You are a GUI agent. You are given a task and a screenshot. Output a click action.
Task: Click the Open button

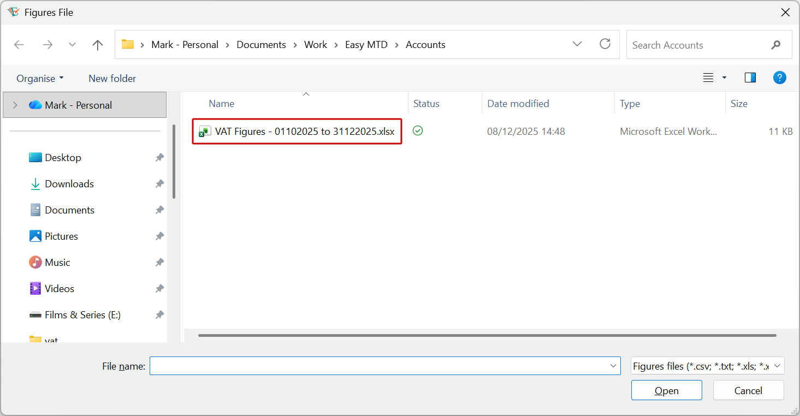click(666, 390)
